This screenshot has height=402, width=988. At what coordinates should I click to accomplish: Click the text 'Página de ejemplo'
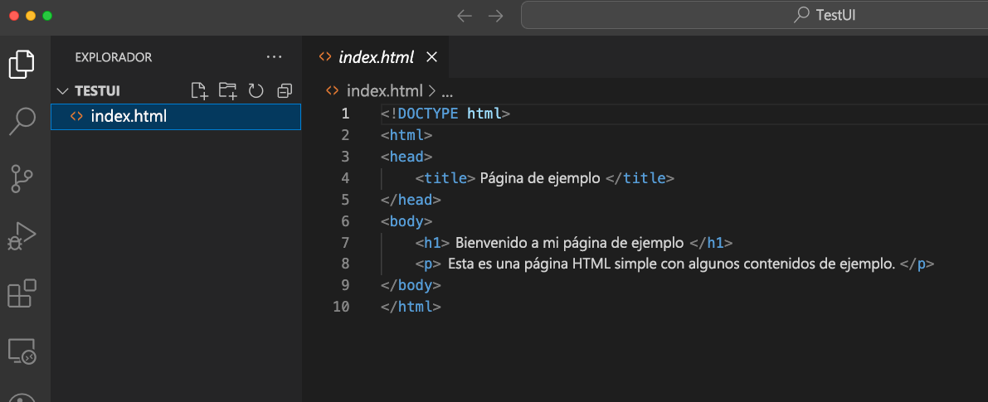coord(540,178)
